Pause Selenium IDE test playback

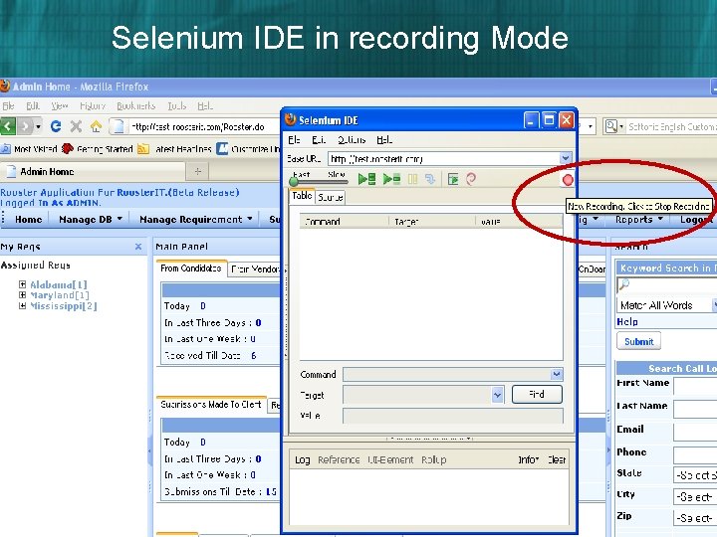(x=413, y=179)
